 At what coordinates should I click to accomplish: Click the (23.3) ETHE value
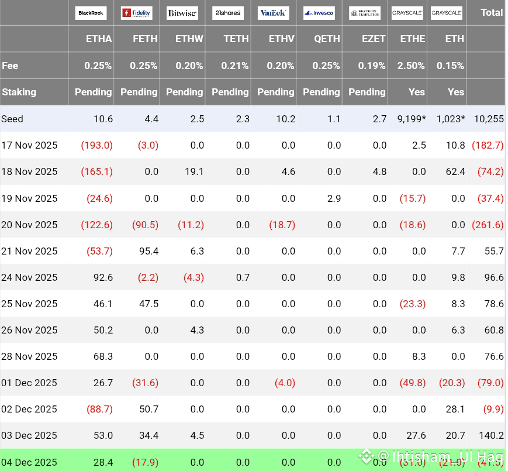point(413,304)
